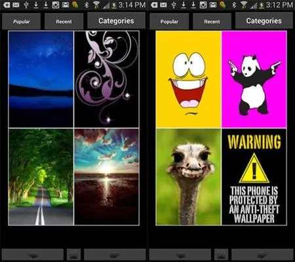Tap download icon beside Instagram icon, 3:12 PM screen

tap(193, 5)
